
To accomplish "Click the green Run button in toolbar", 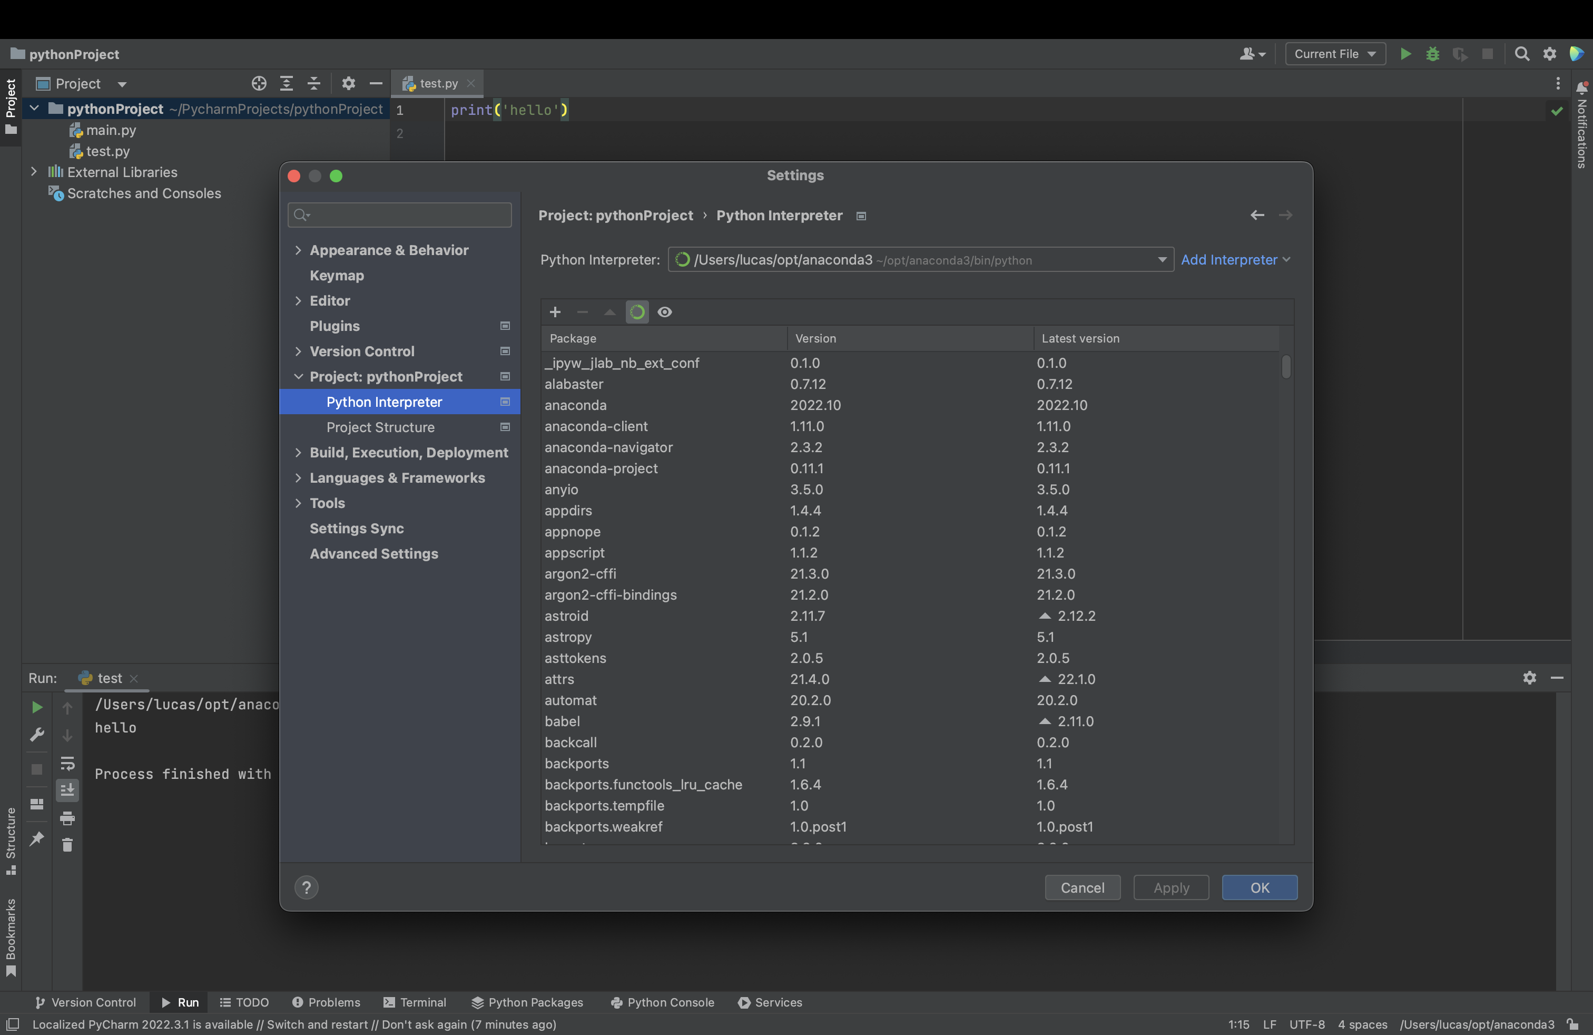I will point(1405,54).
